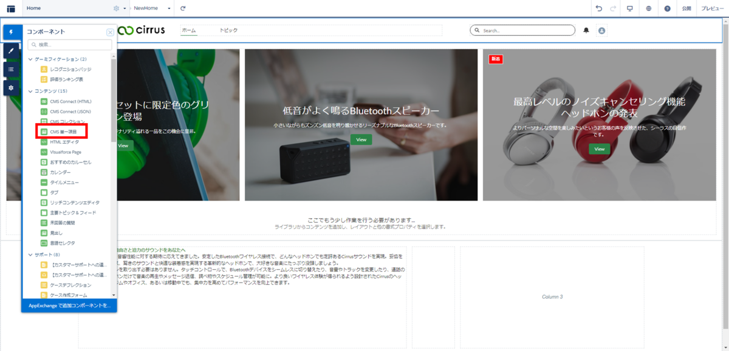Click View button on headphones card

(600, 149)
